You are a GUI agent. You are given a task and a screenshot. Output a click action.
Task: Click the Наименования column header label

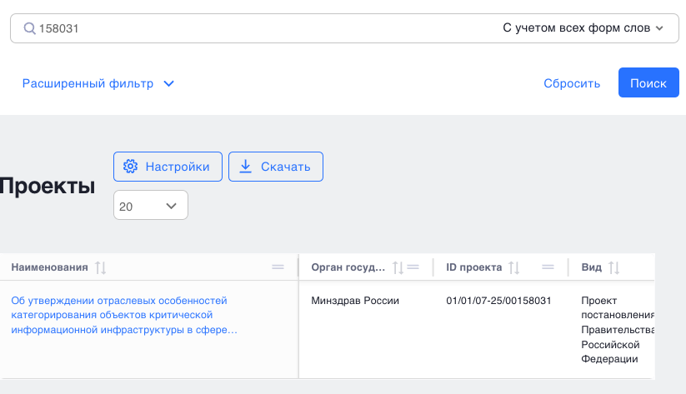tap(49, 267)
